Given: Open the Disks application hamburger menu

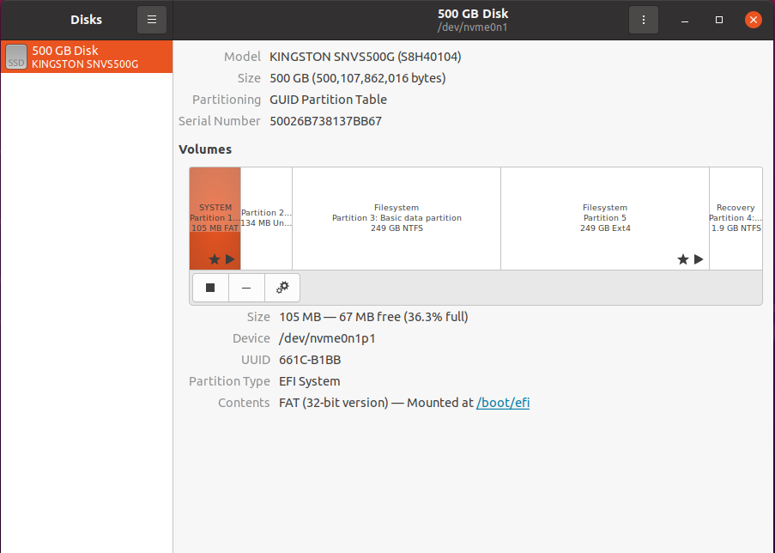Looking at the screenshot, I should 152,20.
